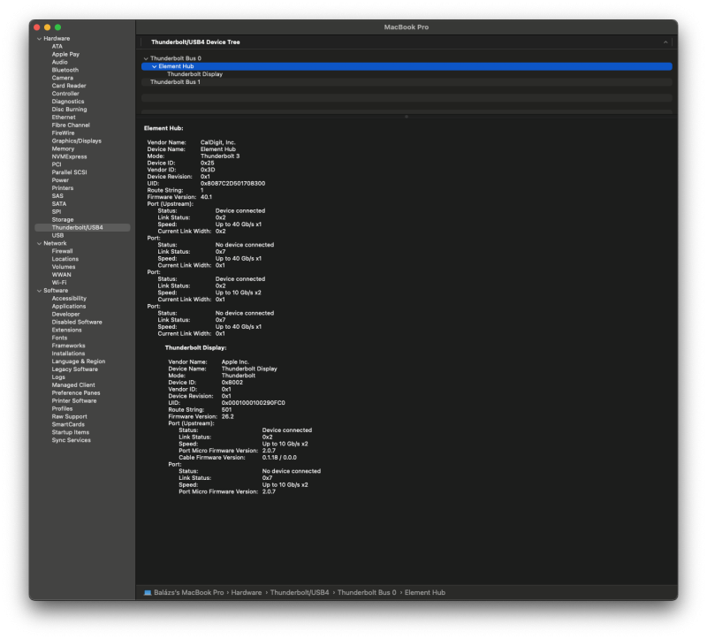Select Parallel SCSI item

pos(69,172)
